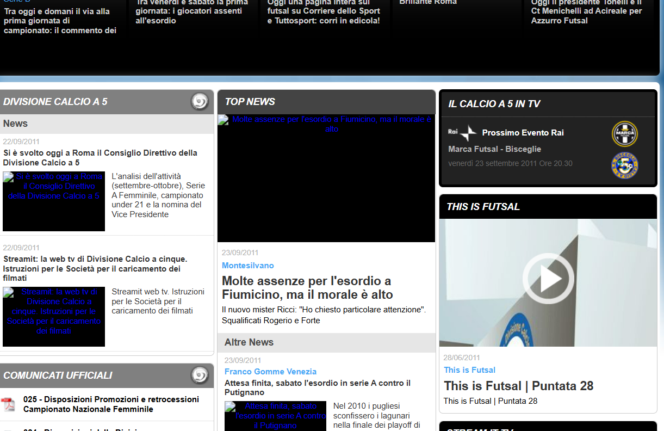Click the 'COMUNICATI UFFICIALI' section header

coord(58,375)
